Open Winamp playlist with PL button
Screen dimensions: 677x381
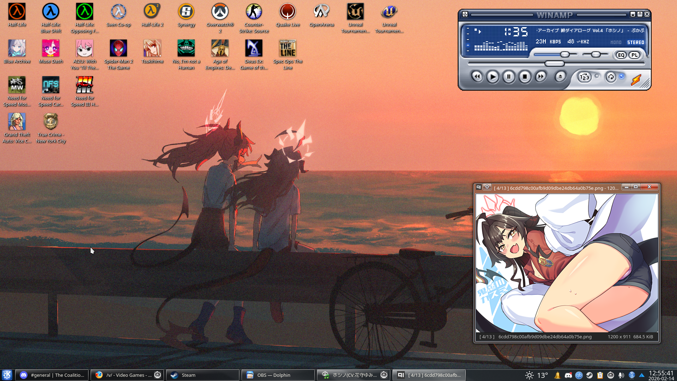pos(634,55)
